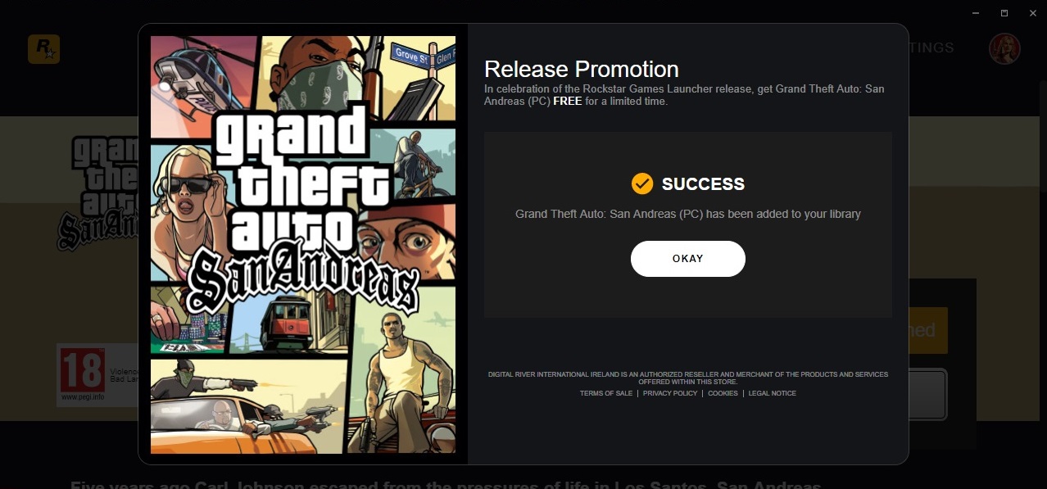
Task: Maximize the launcher window
Action: (1004, 13)
